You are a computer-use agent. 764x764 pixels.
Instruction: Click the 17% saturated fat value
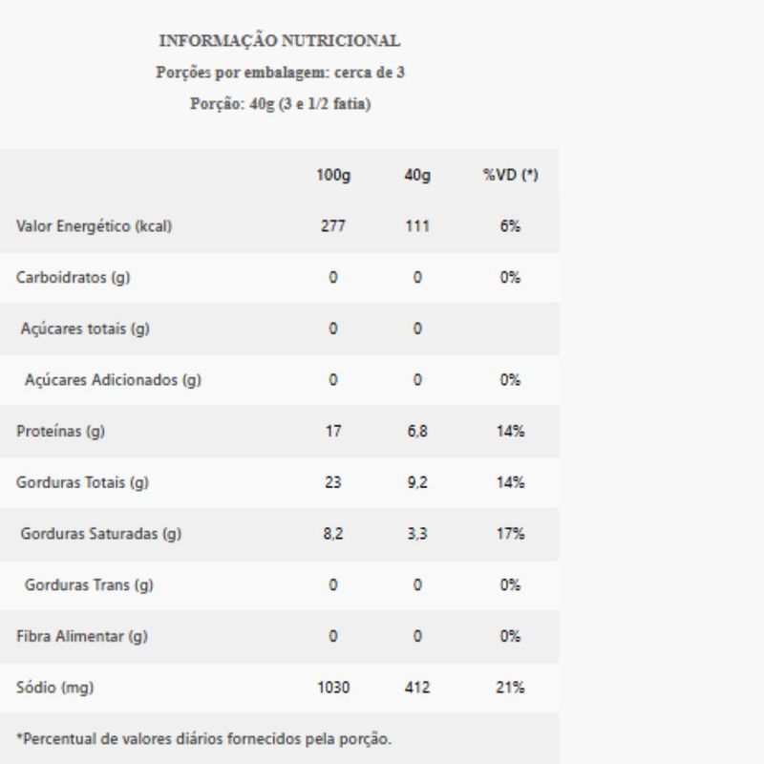(510, 534)
